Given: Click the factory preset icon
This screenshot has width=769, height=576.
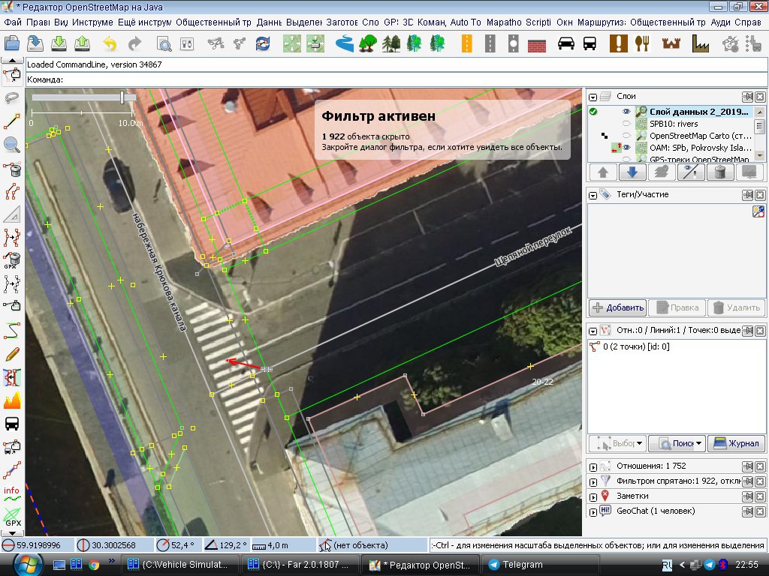Looking at the screenshot, I should (701, 43).
